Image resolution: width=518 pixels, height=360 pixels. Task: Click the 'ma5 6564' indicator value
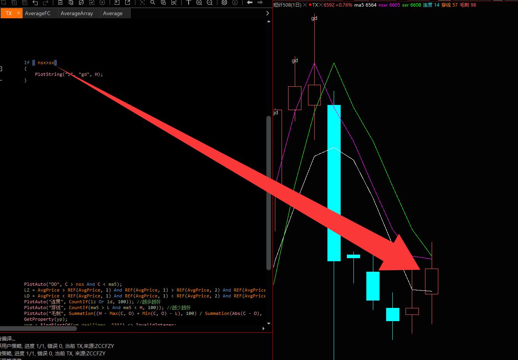tap(365, 5)
